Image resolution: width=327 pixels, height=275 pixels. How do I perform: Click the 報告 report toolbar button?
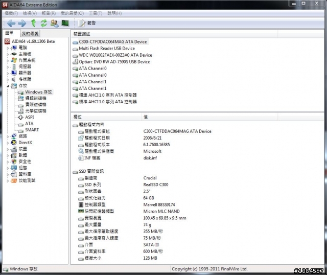coord(87,23)
